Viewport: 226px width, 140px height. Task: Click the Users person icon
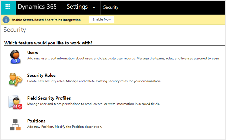15,57
